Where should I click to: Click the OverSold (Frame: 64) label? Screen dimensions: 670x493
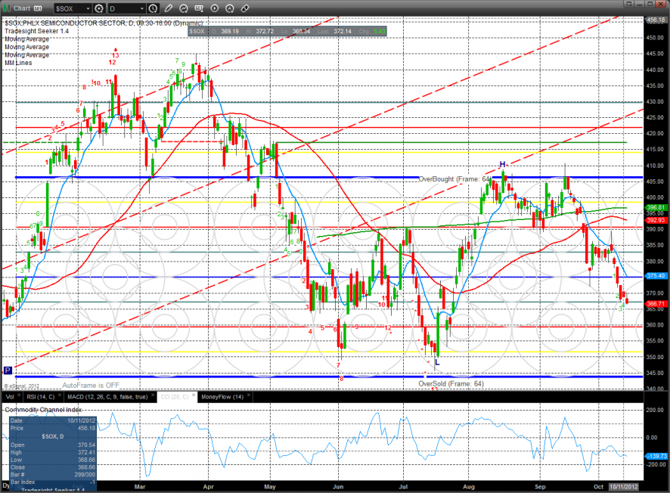pyautogui.click(x=451, y=383)
